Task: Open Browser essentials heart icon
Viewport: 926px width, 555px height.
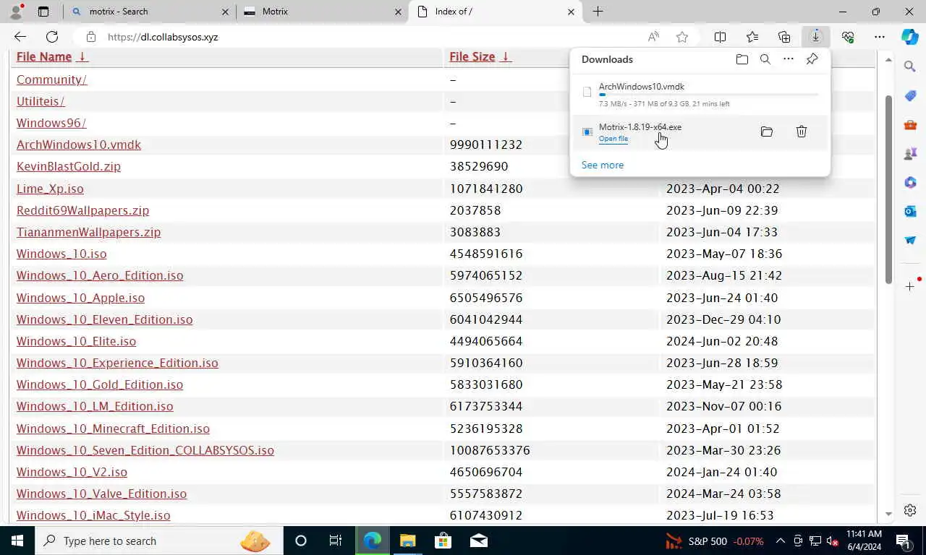Action: click(848, 37)
